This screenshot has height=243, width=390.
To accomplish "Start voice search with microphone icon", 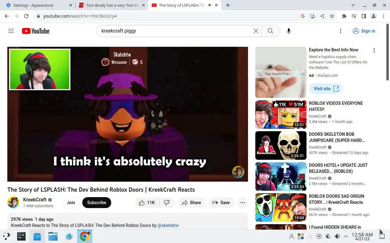I will [x=289, y=31].
